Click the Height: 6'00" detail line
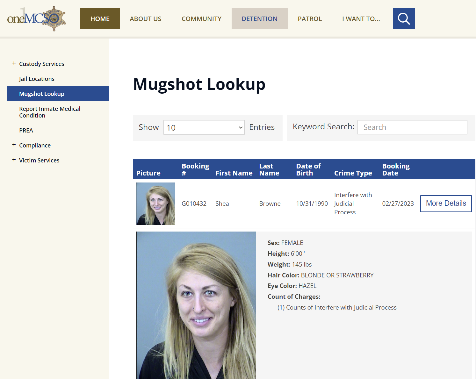 (286, 254)
